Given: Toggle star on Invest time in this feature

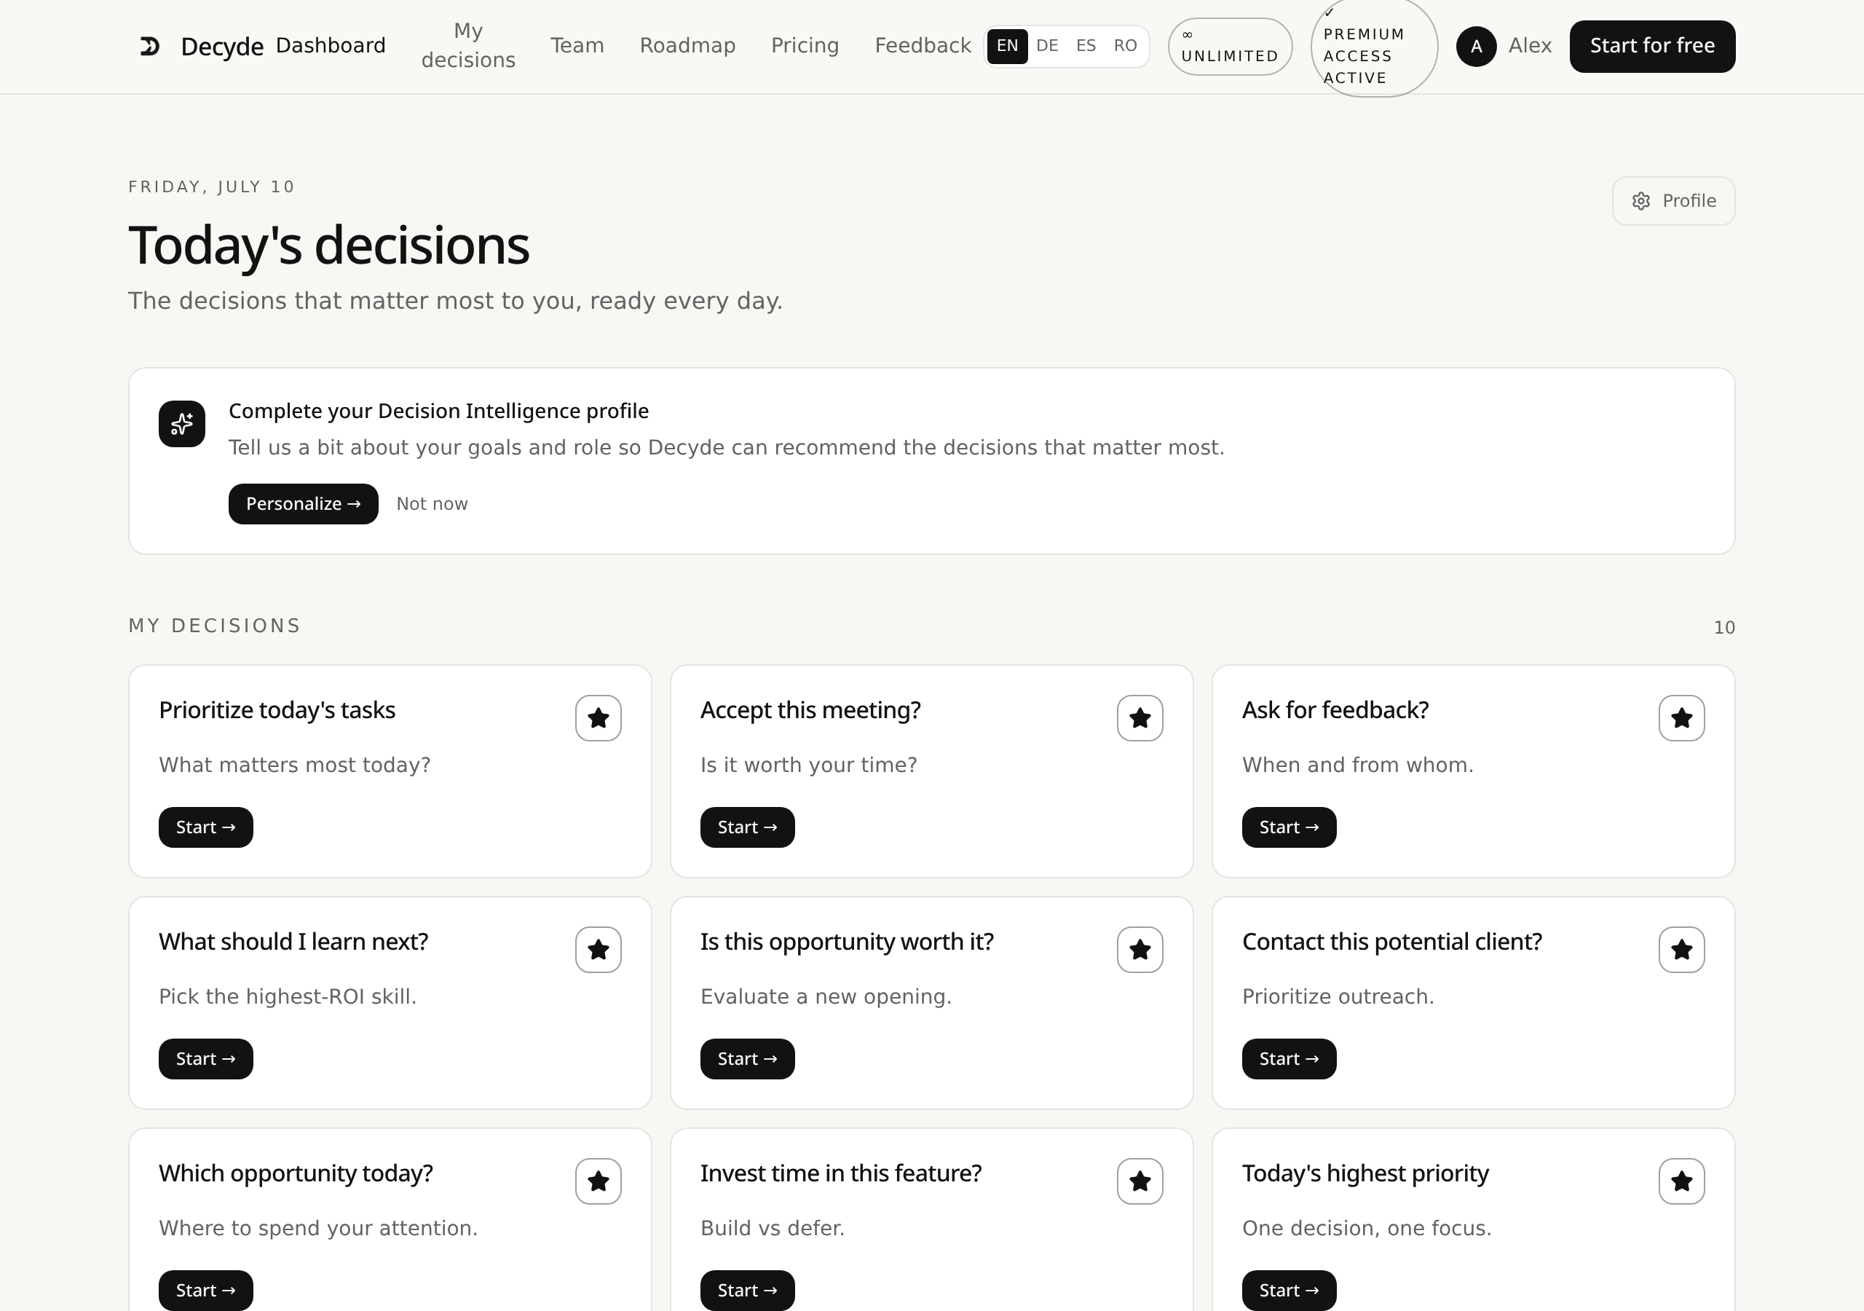Looking at the screenshot, I should [x=1140, y=1181].
